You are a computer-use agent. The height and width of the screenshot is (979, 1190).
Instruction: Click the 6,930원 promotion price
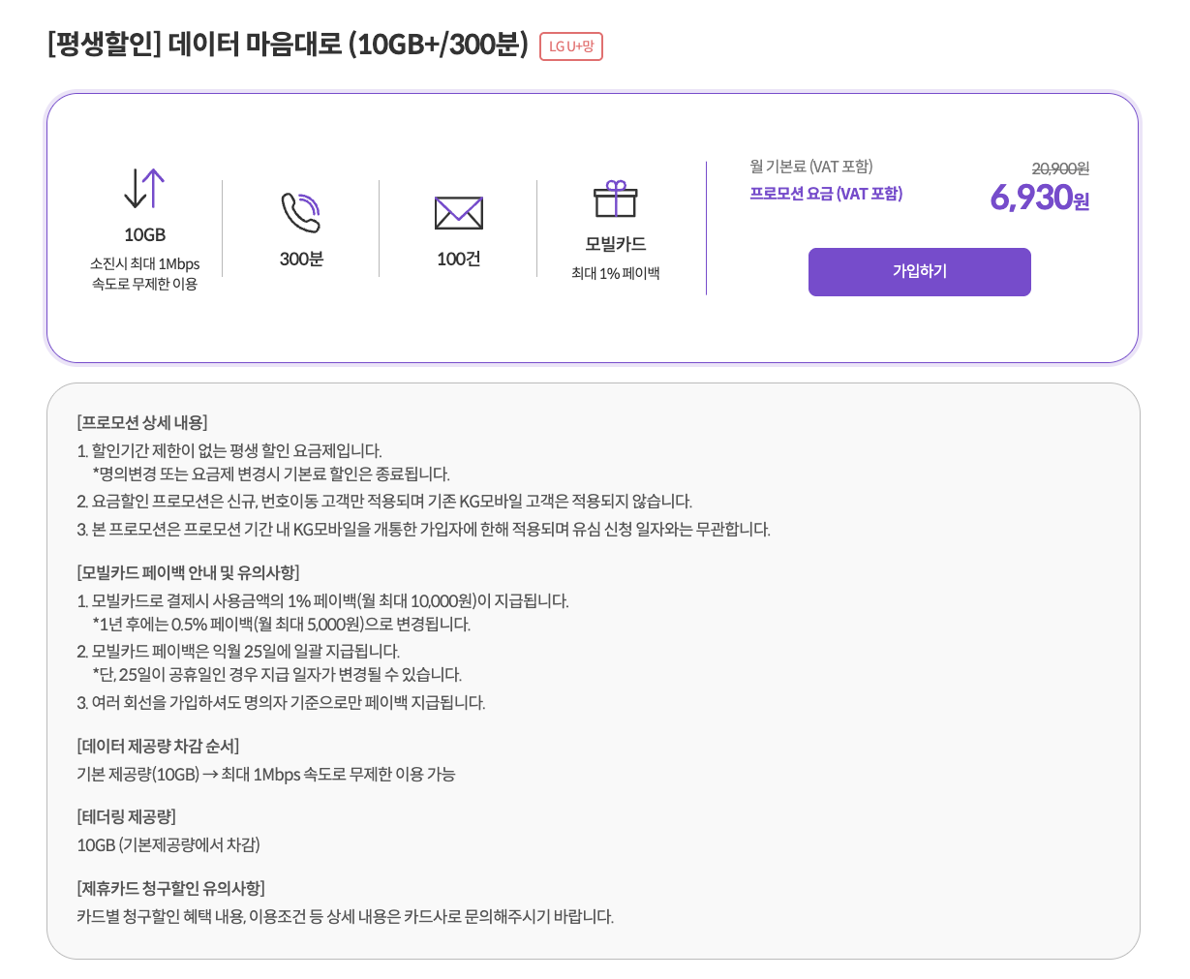coord(1039,198)
